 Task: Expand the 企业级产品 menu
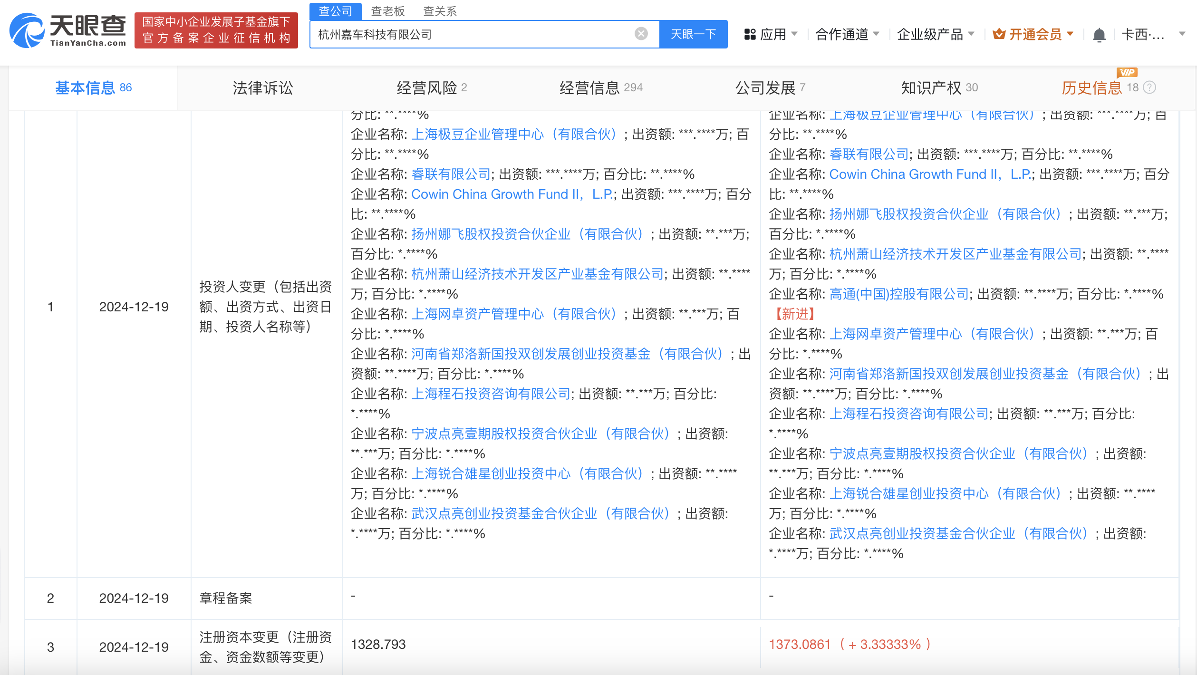point(936,34)
